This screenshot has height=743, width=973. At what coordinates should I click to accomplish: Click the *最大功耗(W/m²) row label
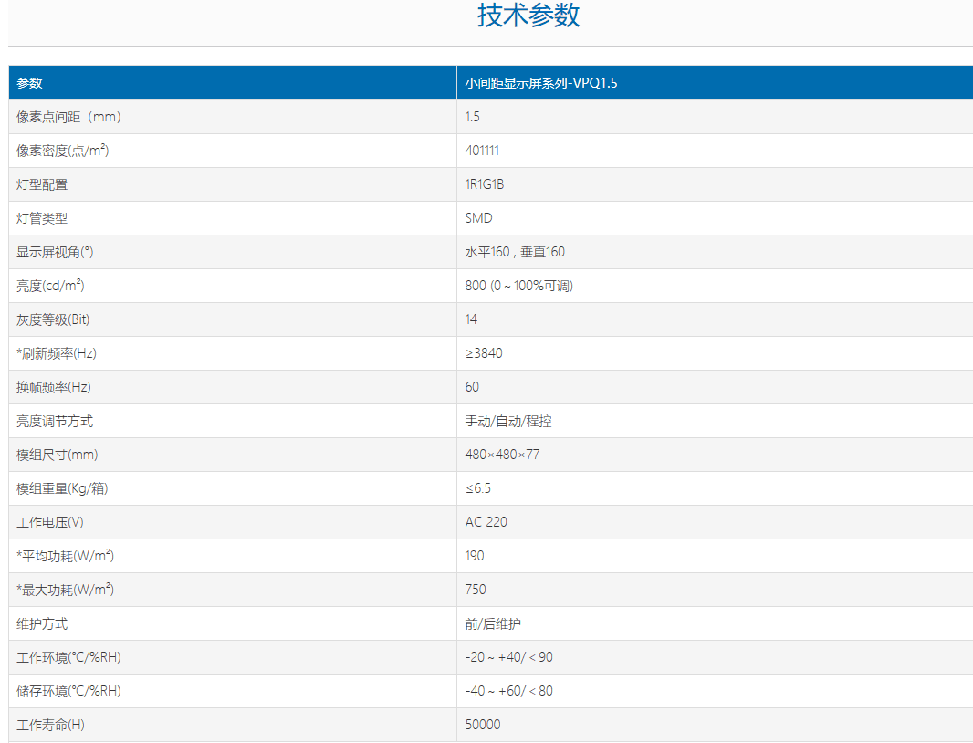point(65,590)
